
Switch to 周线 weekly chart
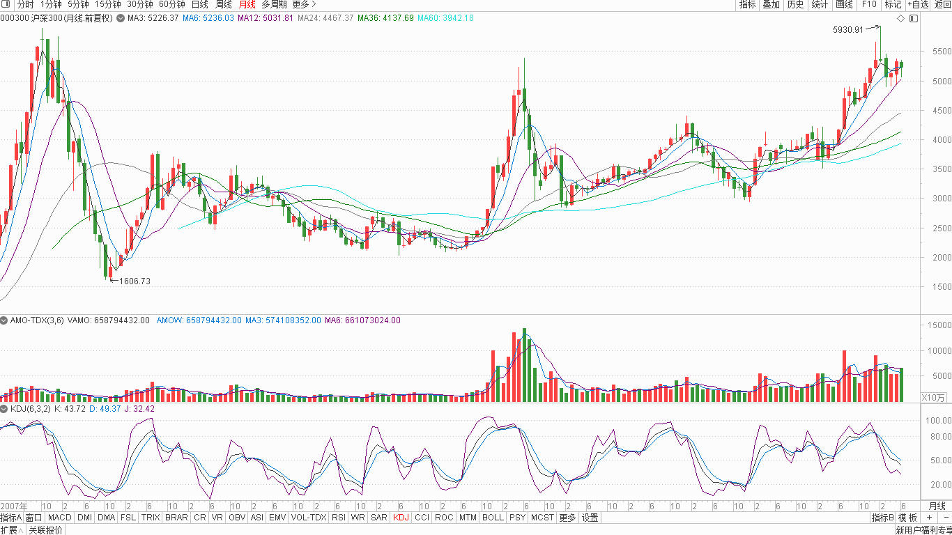[224, 4]
